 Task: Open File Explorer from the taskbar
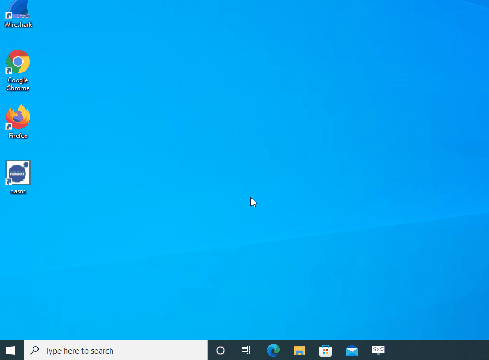click(299, 350)
